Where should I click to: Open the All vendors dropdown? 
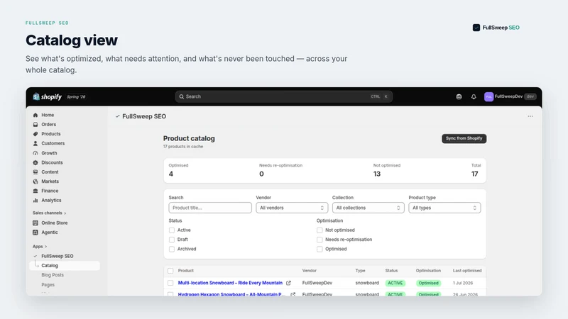[x=292, y=208]
